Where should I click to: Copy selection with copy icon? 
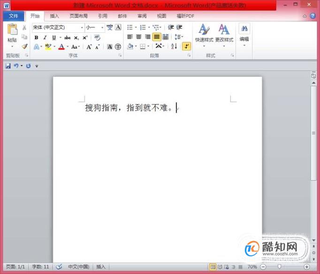24,37
